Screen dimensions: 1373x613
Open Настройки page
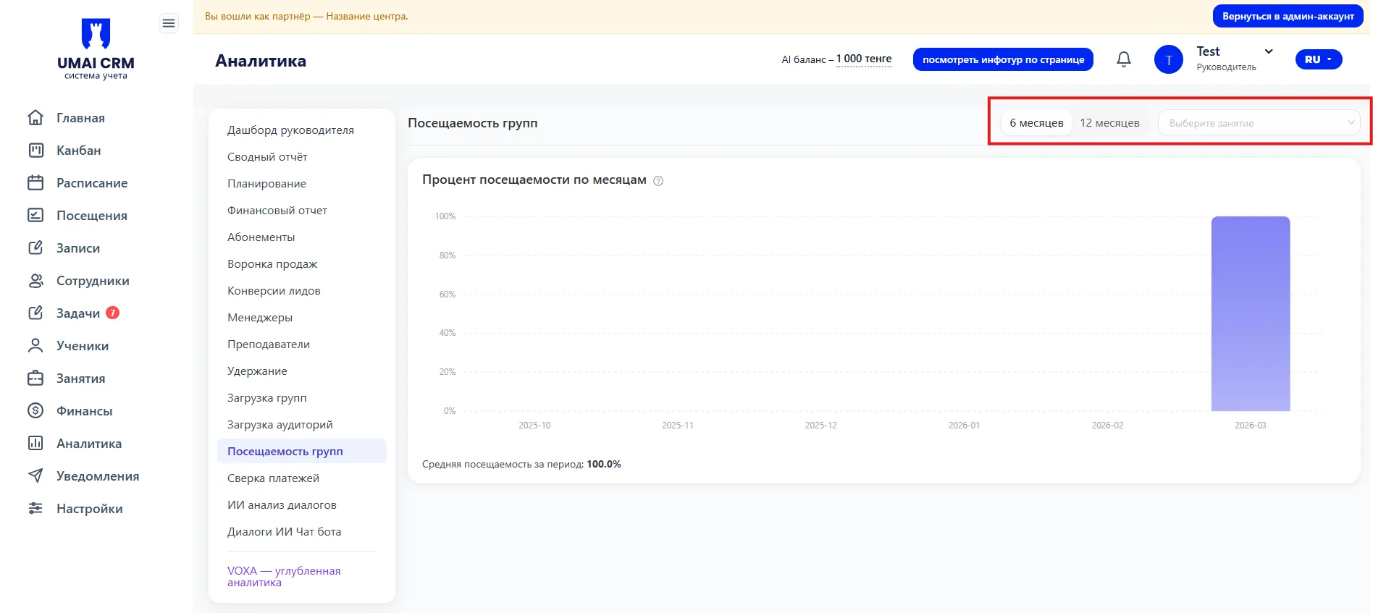coord(90,509)
